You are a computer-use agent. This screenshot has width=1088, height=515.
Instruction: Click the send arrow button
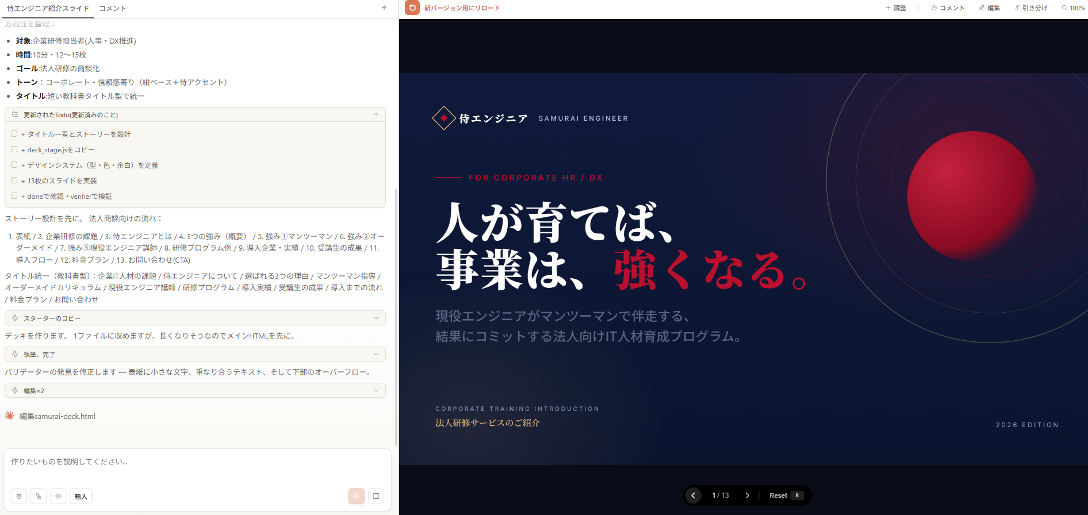[x=356, y=496]
